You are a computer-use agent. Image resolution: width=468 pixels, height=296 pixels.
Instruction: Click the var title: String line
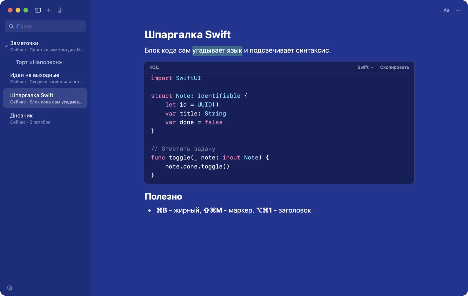click(x=195, y=113)
